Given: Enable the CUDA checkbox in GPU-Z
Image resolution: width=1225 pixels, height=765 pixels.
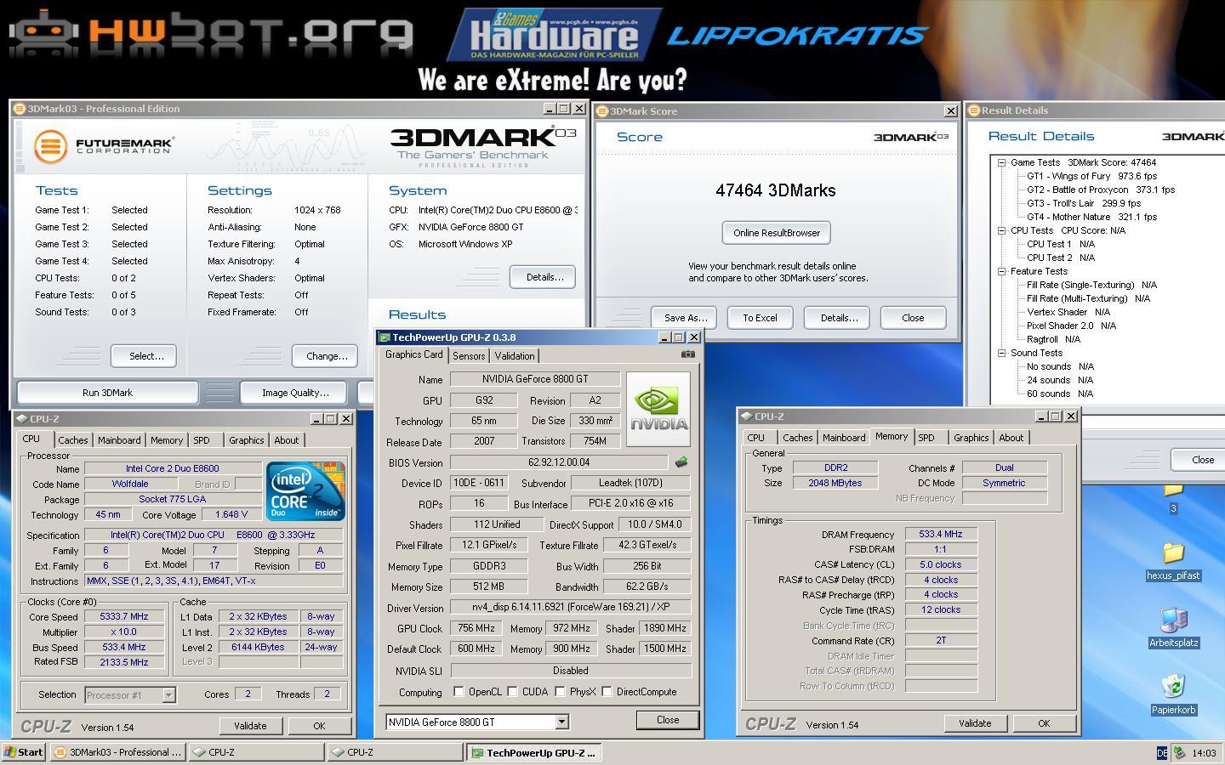Looking at the screenshot, I should coord(512,692).
